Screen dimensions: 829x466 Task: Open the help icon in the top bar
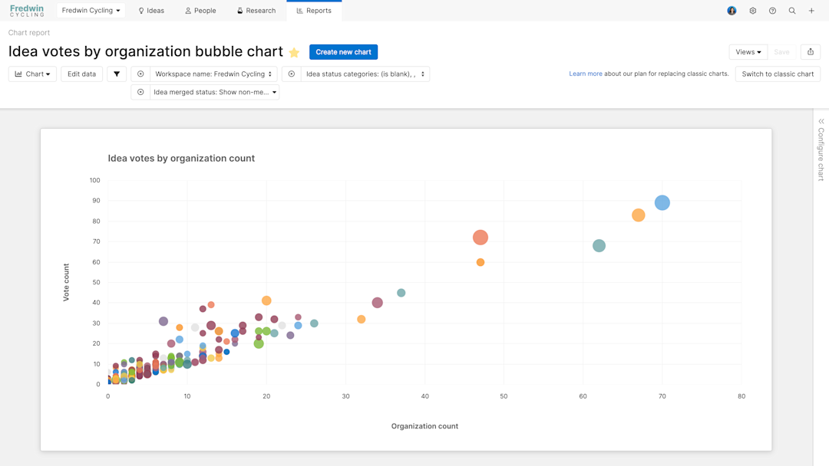tap(772, 11)
